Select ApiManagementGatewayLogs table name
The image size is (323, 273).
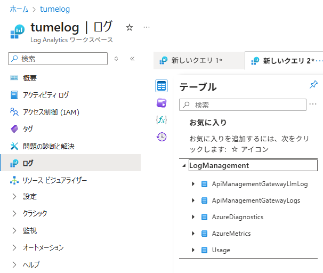pos(256,200)
